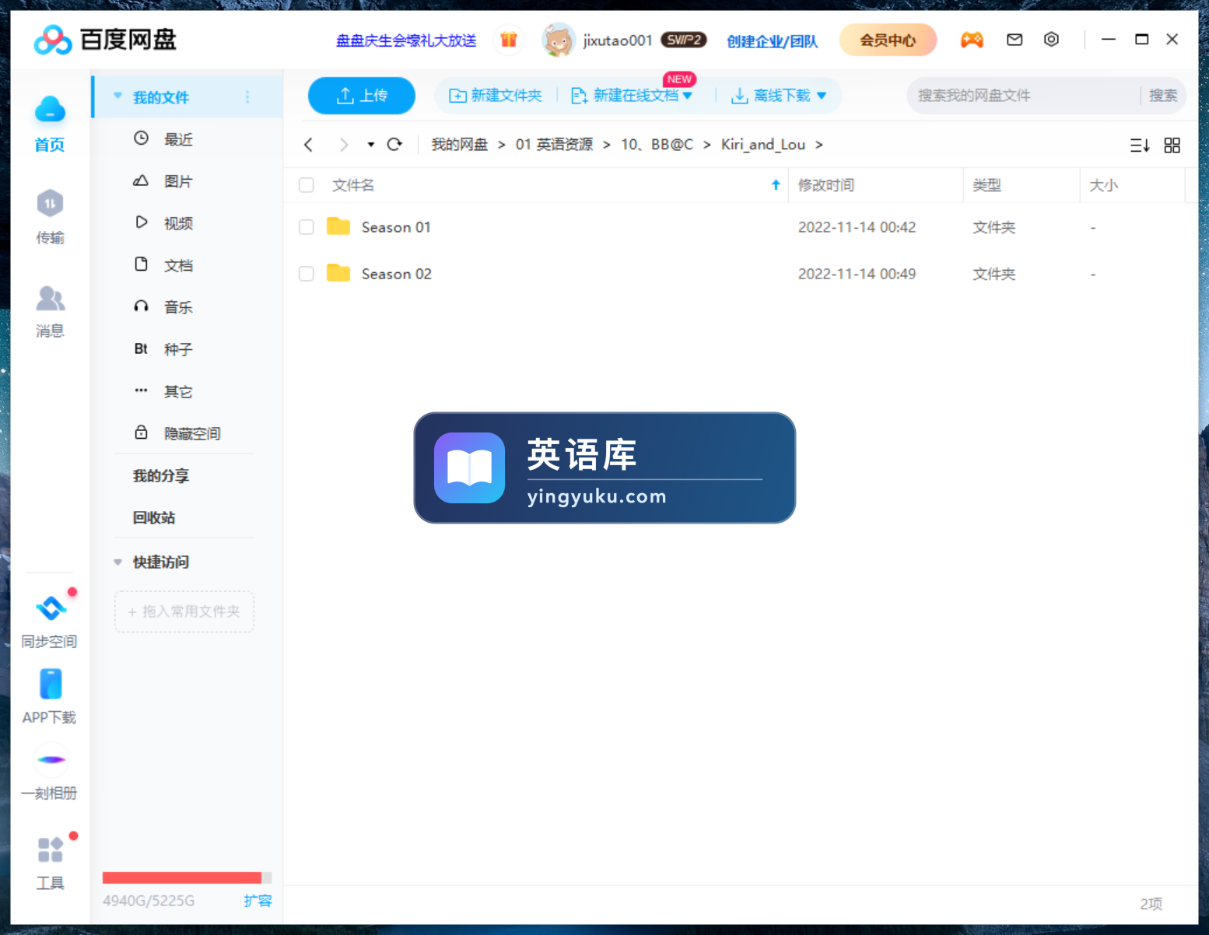Click the 上传 upload button
Screen dimensions: 1209x935
[362, 96]
